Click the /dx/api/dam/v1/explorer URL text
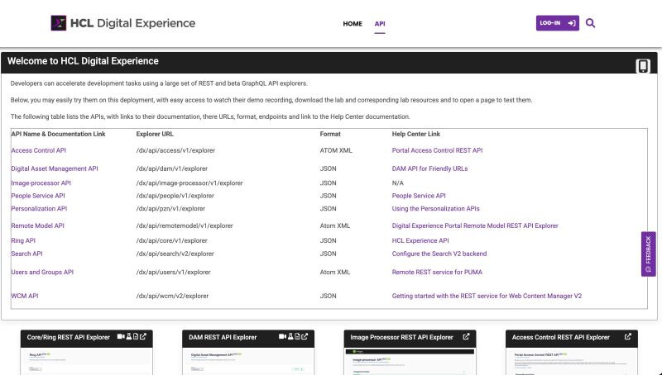The width and height of the screenshot is (662, 375). pyautogui.click(x=172, y=169)
